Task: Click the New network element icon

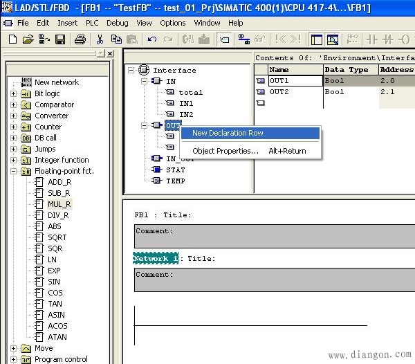Action: [26, 82]
